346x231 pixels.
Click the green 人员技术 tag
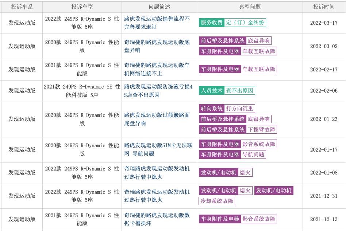coord(212,90)
